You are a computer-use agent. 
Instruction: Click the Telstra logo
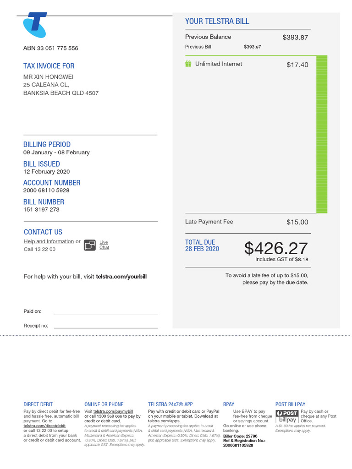35,25
